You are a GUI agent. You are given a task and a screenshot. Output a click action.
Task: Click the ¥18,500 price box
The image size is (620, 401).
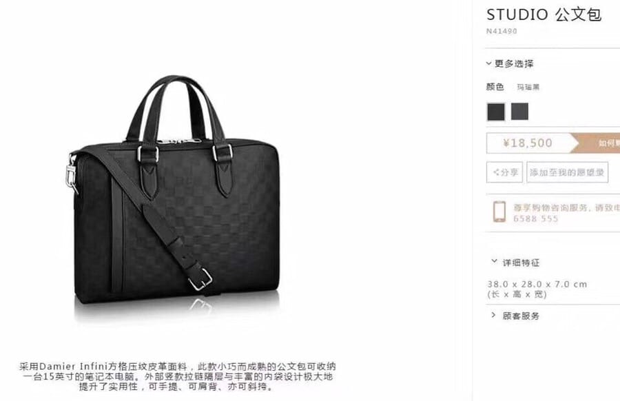pyautogui.click(x=528, y=143)
